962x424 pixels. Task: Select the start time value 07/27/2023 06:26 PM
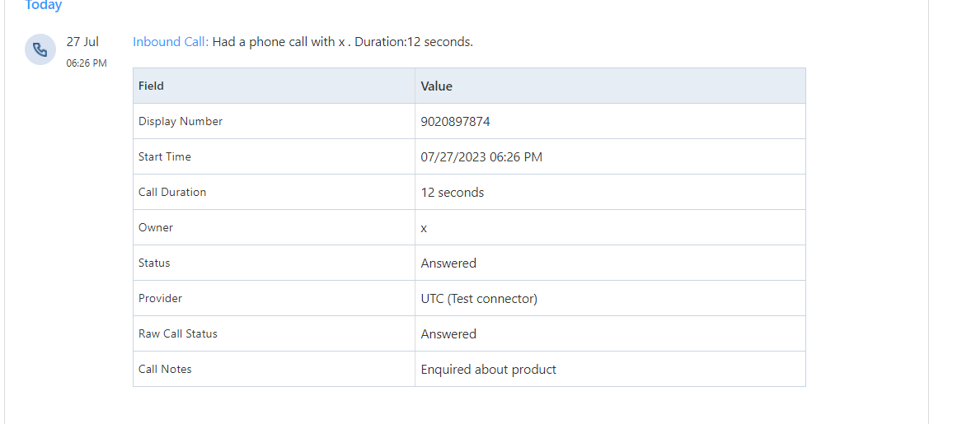(481, 156)
